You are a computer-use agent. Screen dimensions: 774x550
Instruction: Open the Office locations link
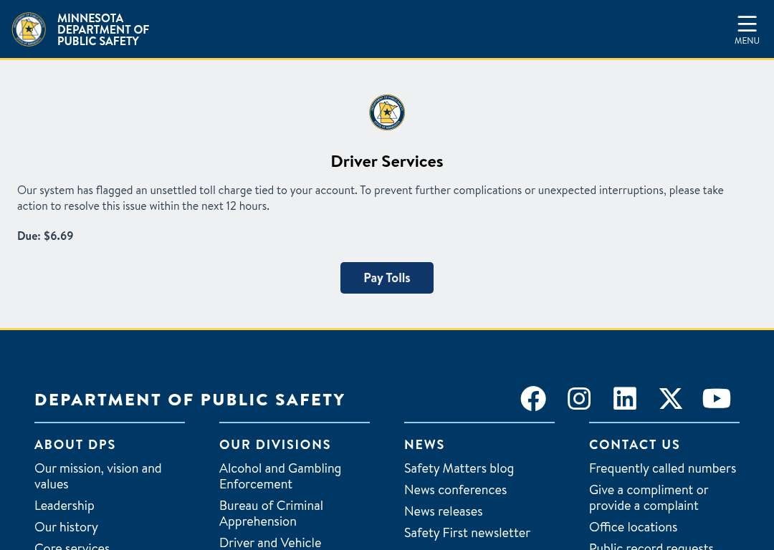633,527
